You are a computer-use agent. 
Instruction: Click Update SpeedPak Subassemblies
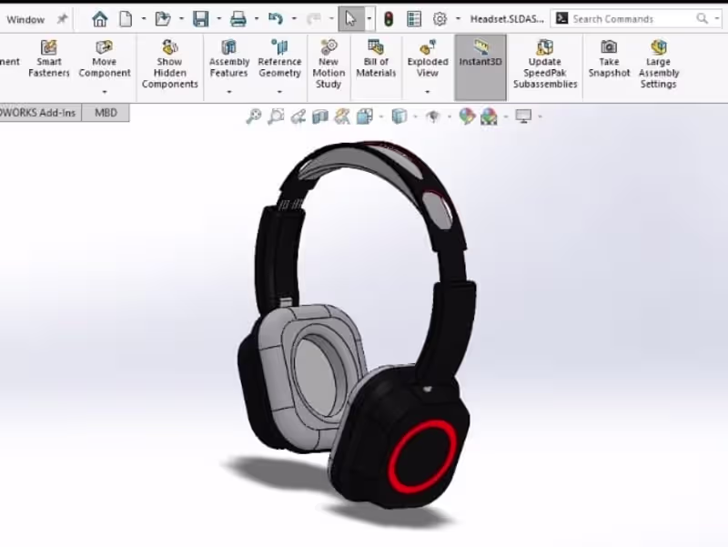tap(543, 66)
